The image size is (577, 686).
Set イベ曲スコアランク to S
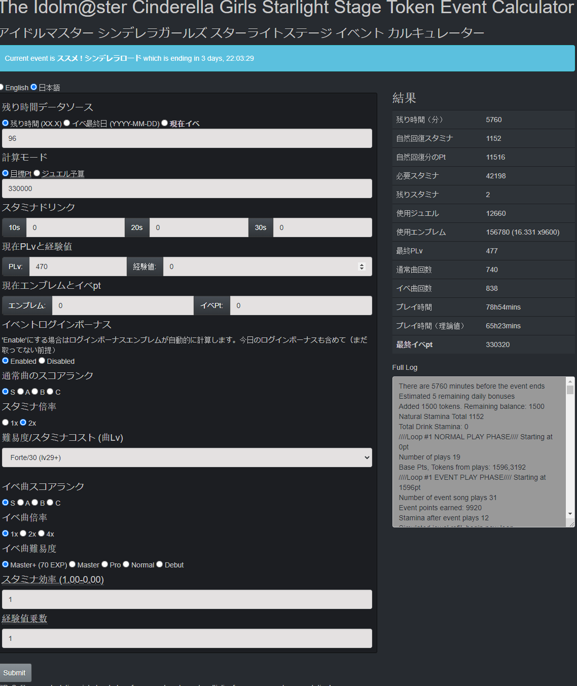pos(6,503)
